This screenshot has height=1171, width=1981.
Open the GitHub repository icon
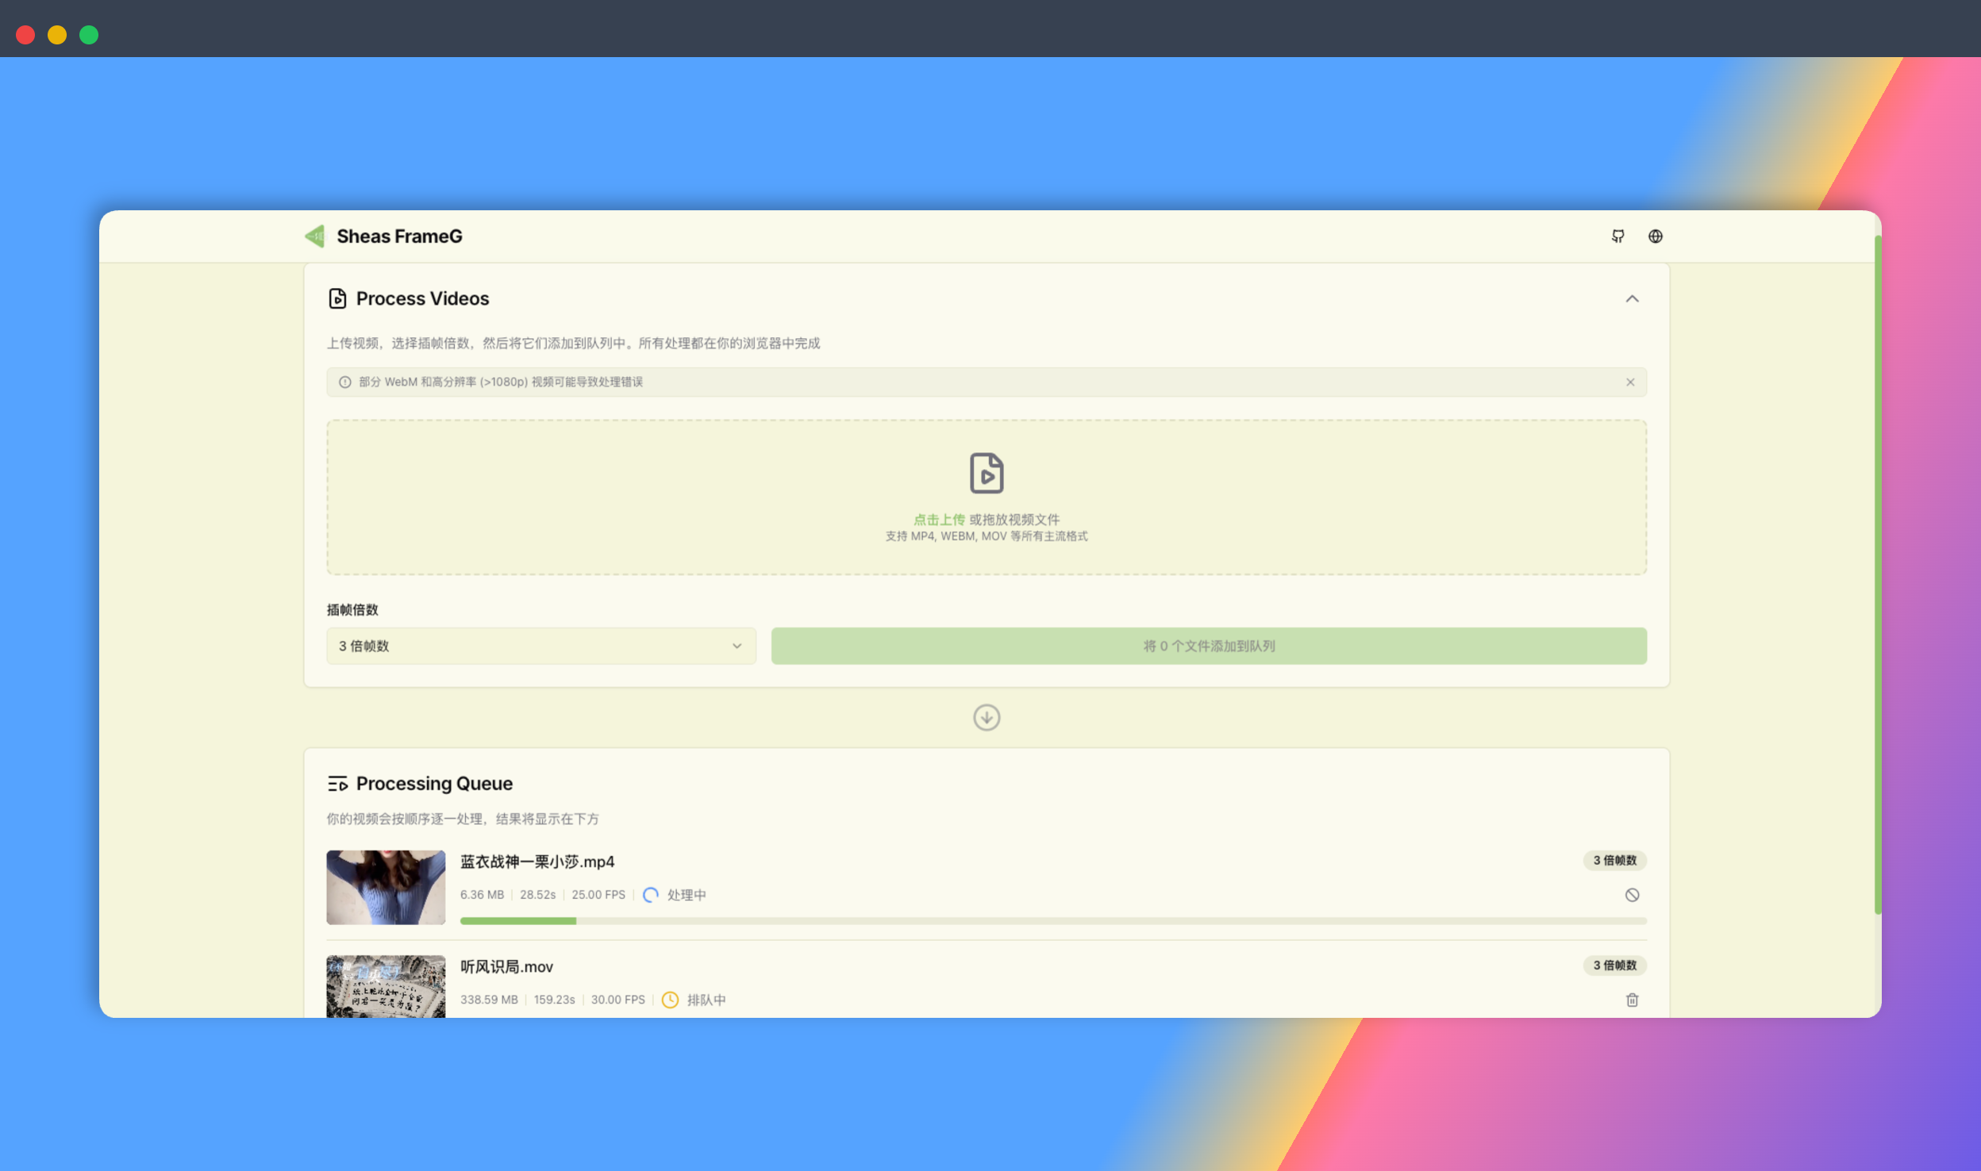click(x=1617, y=236)
